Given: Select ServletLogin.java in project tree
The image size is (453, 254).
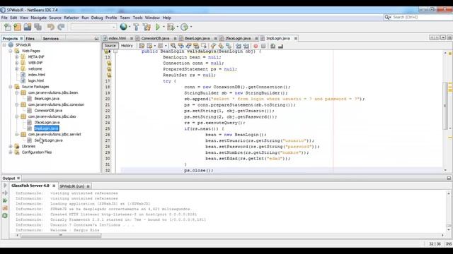Looking at the screenshot, I should point(49,140).
